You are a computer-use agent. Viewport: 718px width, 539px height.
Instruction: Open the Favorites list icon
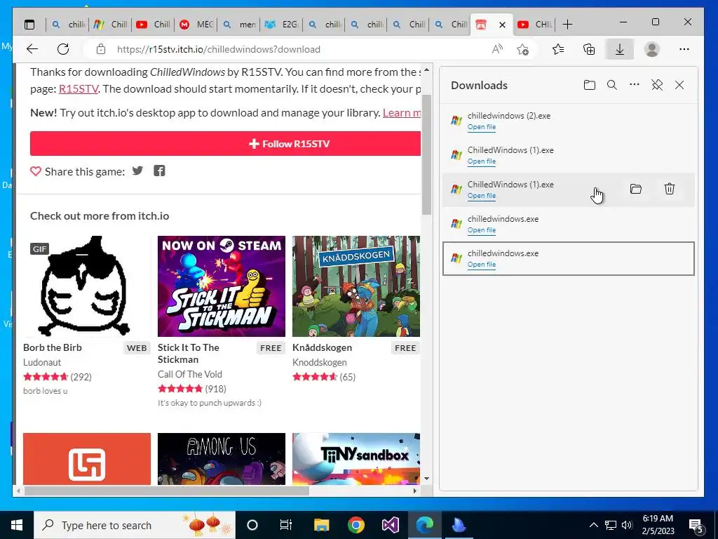[557, 49]
